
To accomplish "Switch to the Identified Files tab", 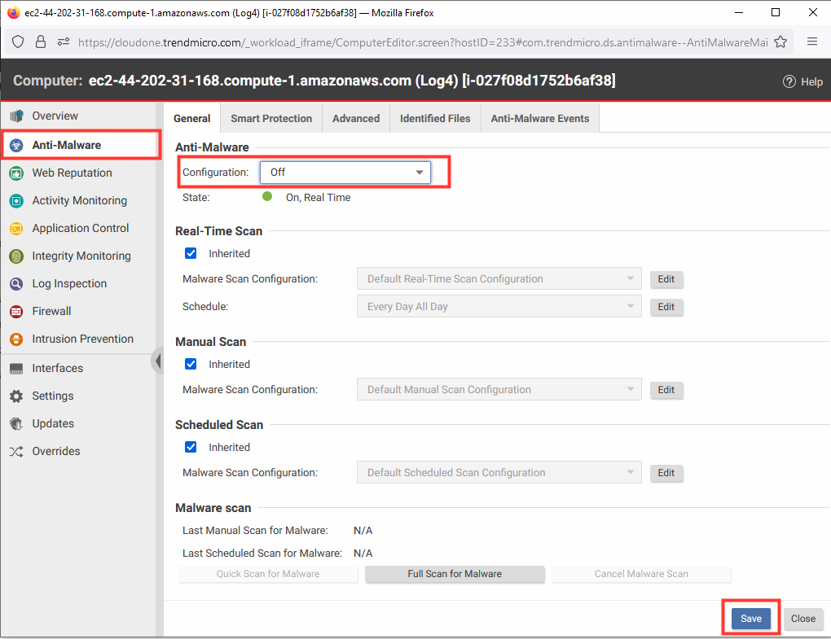I will pos(435,119).
